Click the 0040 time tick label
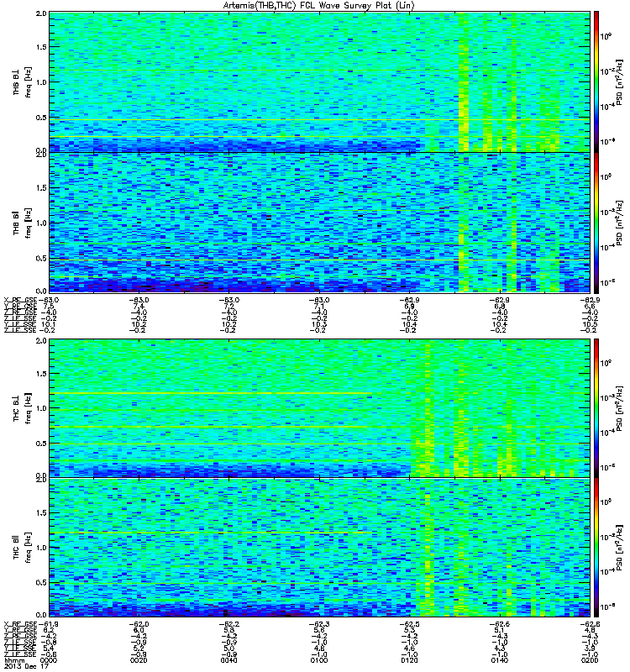This screenshot has width=630, height=672. click(229, 660)
